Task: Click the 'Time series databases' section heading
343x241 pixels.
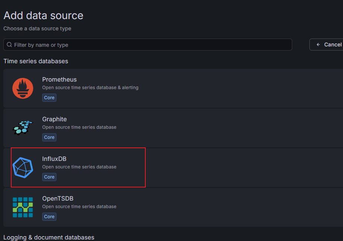Action: point(36,61)
